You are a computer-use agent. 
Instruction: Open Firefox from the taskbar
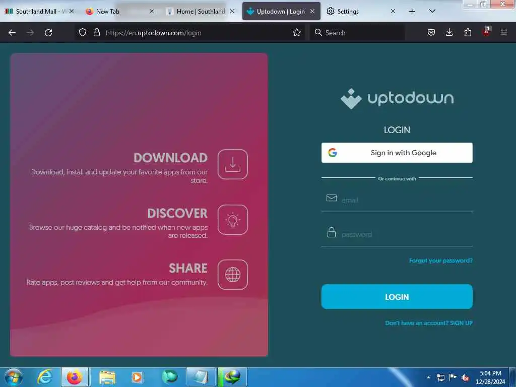[75, 377]
